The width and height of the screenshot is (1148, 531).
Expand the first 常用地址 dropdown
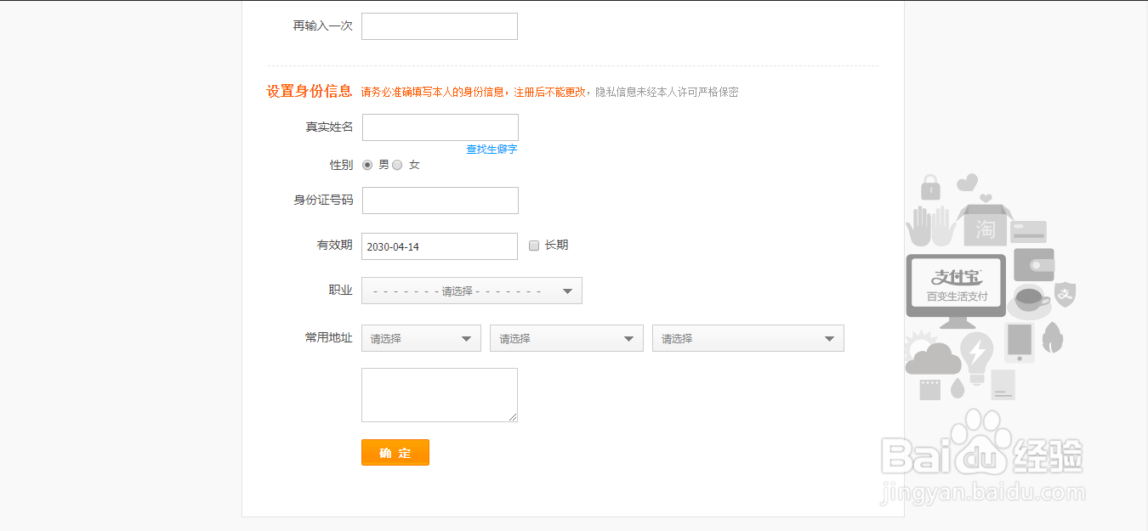coord(421,338)
